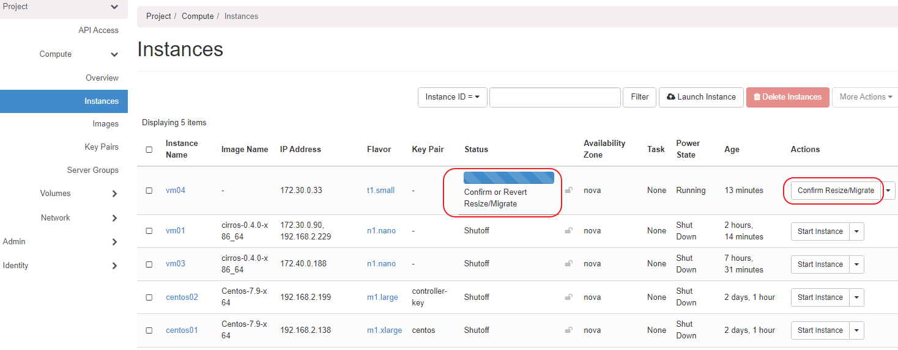Open the More Actions dropdown

(x=865, y=97)
